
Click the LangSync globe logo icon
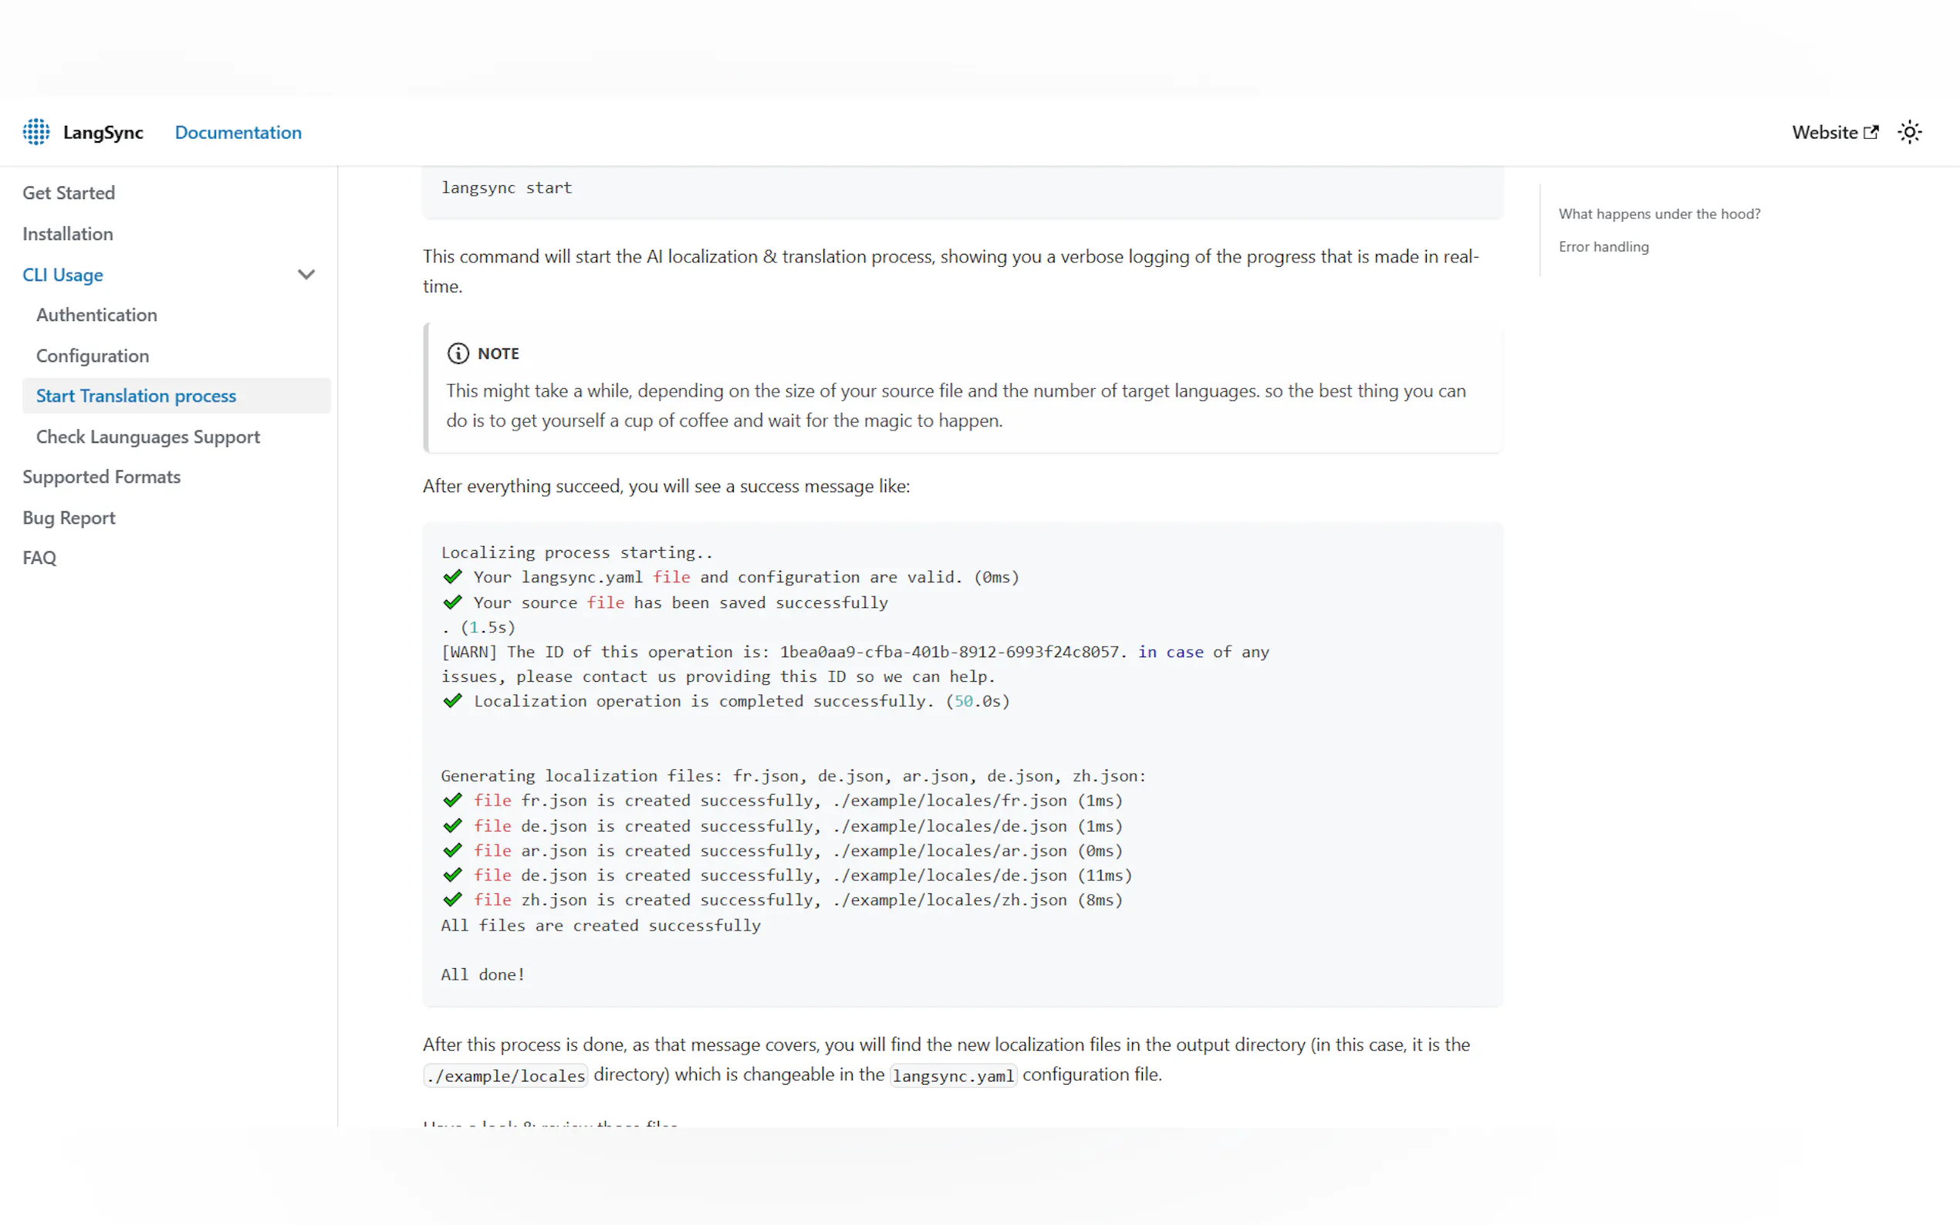(35, 132)
